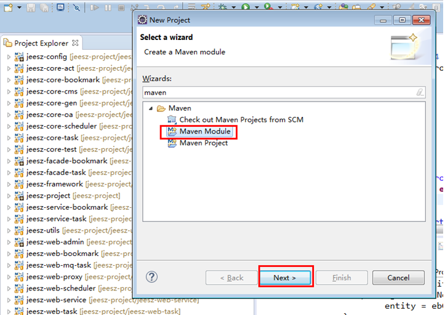Select jeesz-framework project label
This screenshot has width=445, height=315.
(x=55, y=184)
